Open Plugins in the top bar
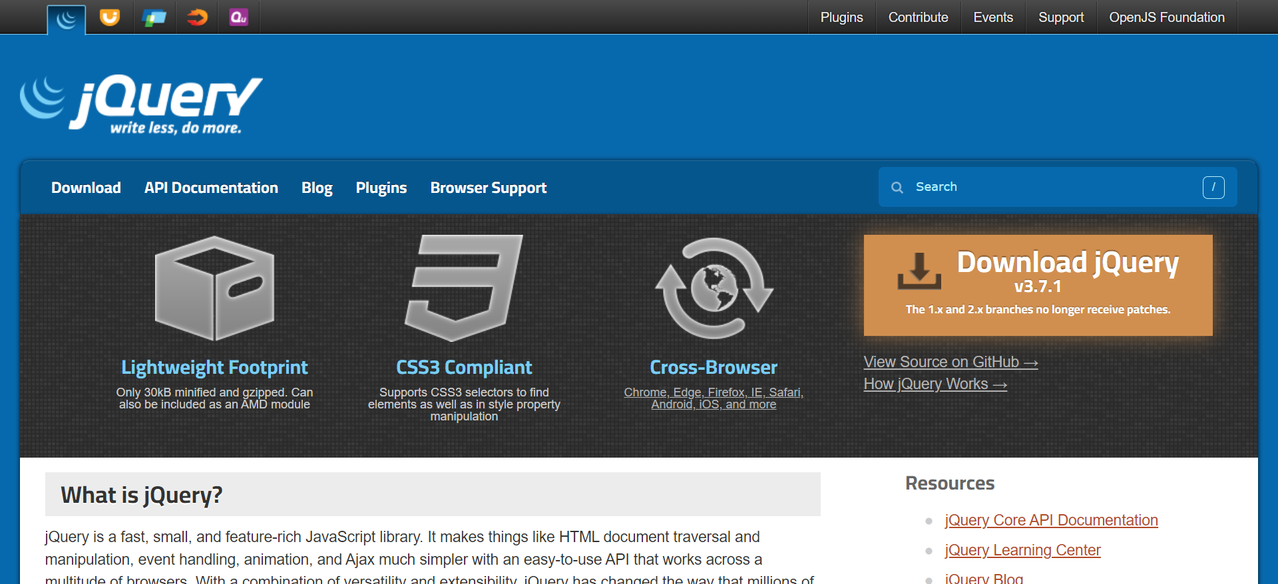1278x584 pixels. [841, 17]
